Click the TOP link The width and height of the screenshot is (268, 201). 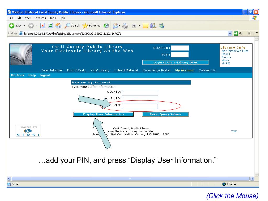point(234,131)
